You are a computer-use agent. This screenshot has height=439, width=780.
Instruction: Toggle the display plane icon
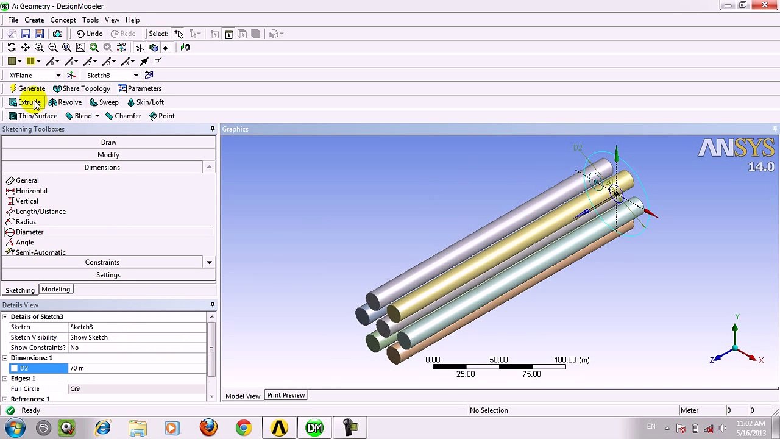coord(140,48)
